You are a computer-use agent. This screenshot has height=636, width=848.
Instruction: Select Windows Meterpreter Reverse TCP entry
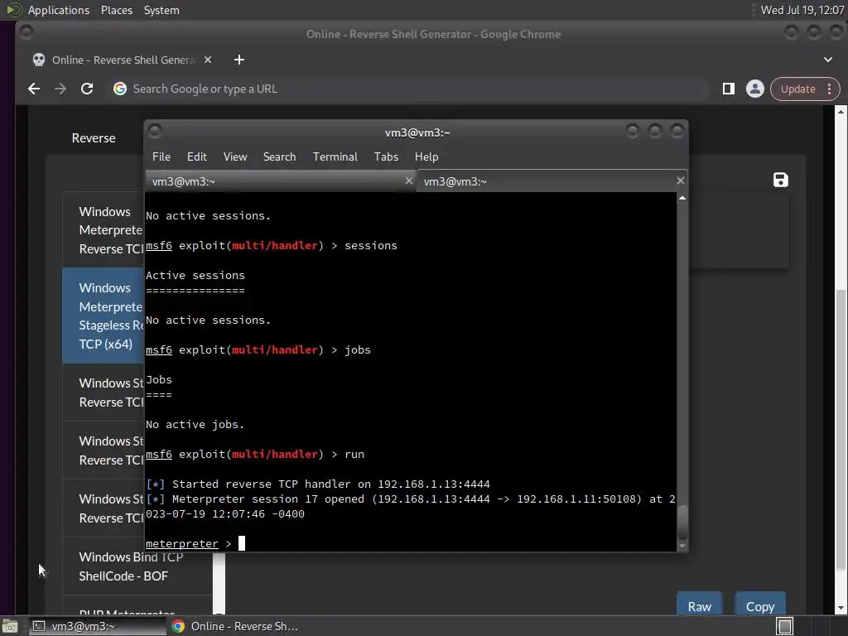click(104, 230)
